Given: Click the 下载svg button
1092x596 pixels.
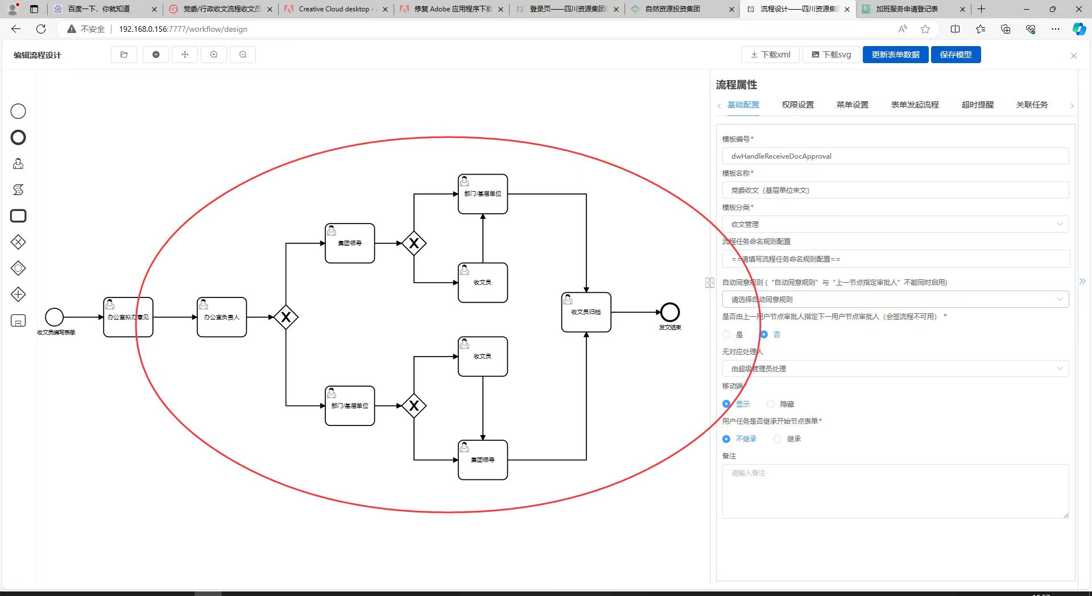Looking at the screenshot, I should click(831, 55).
